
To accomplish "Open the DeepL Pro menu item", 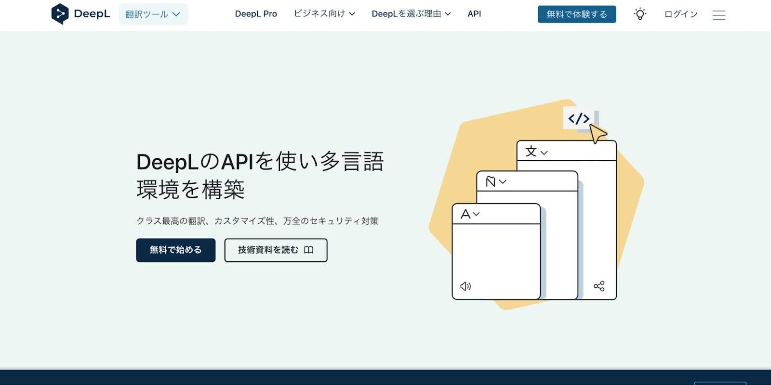I will tap(256, 14).
